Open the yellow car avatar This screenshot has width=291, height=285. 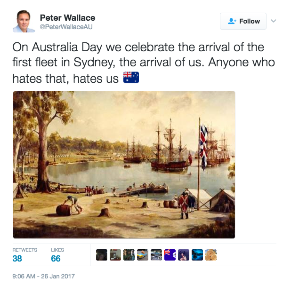(x=143, y=255)
